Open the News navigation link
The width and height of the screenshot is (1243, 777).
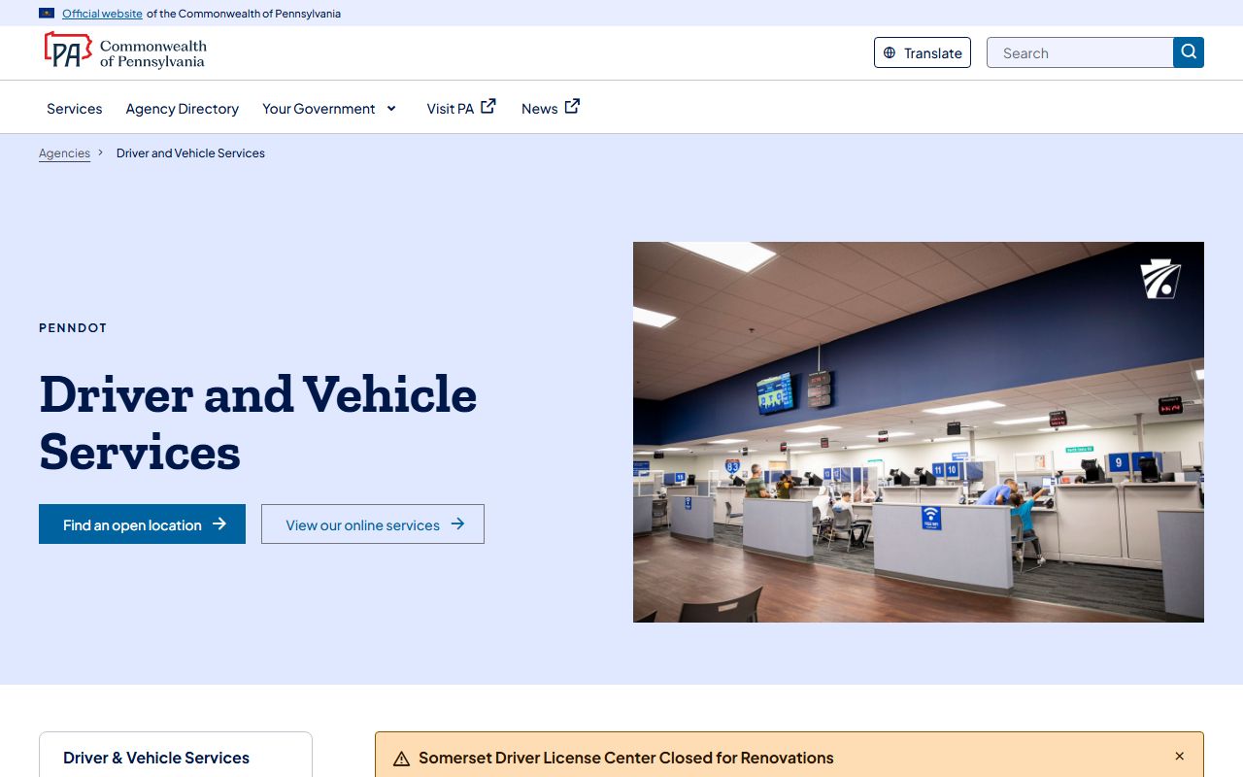coord(551,108)
